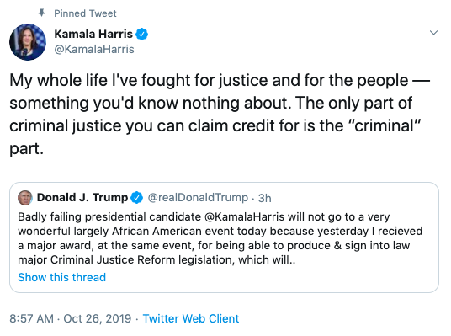Click the word 'part.' on the tweet's last line

26,149
